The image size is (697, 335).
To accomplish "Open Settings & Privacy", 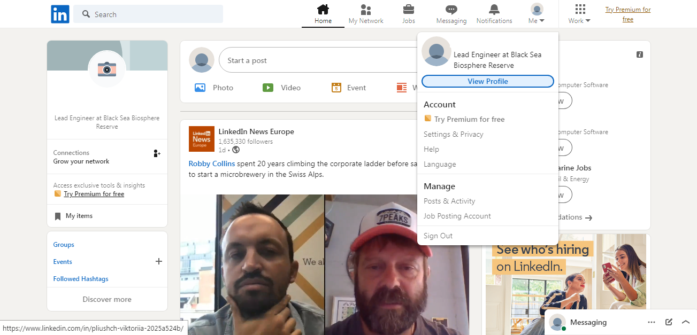I will coord(454,134).
